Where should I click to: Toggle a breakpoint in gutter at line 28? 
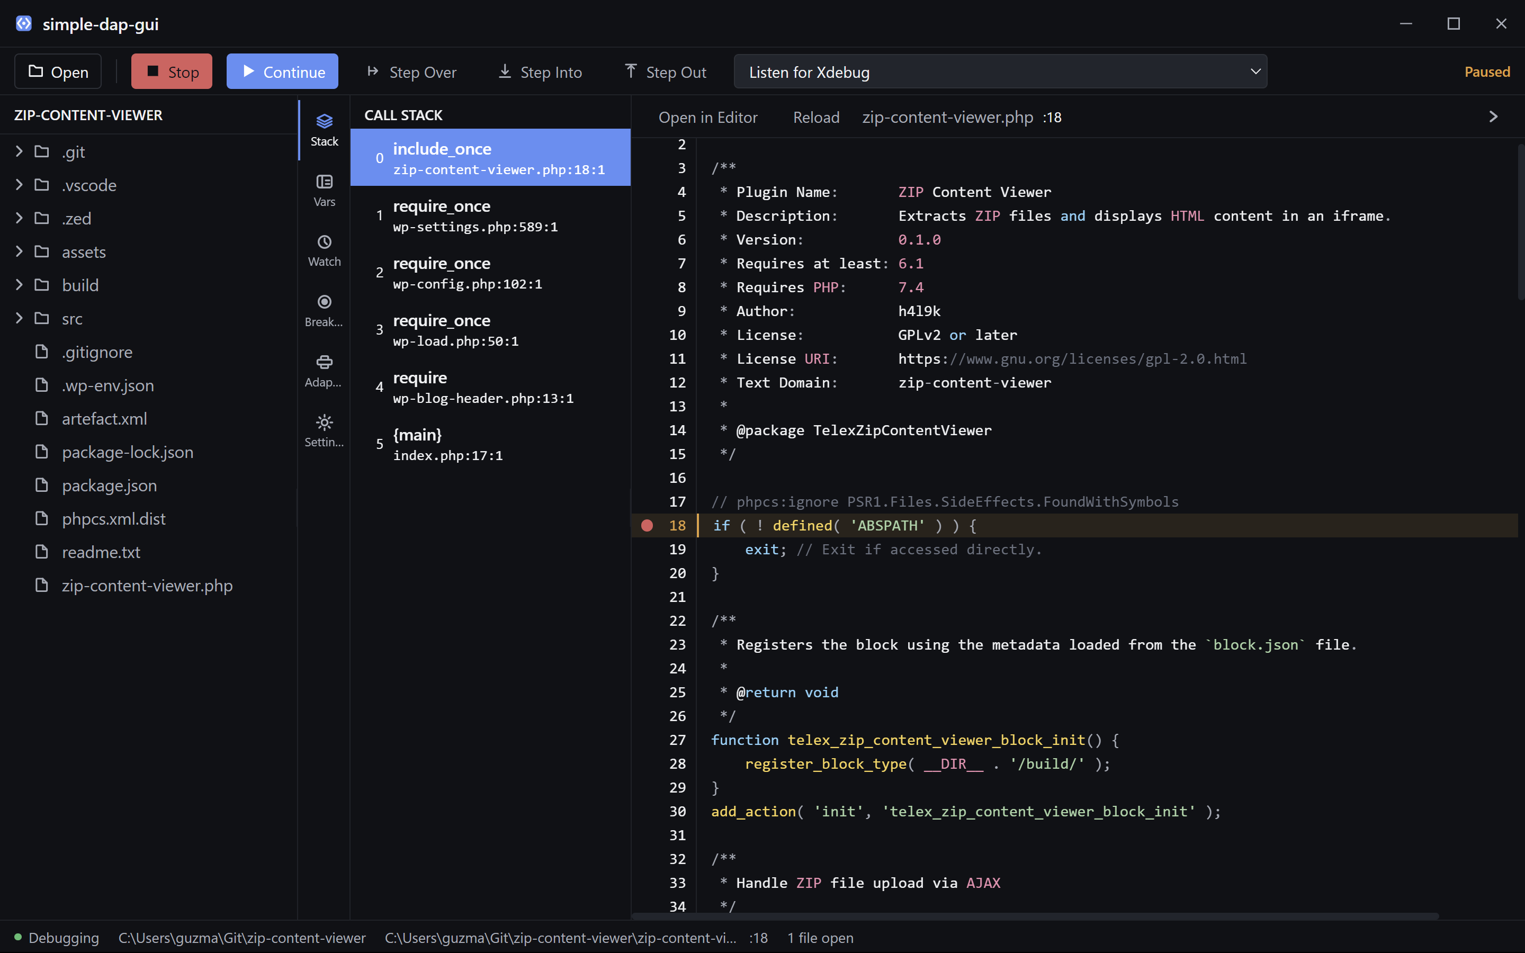[x=647, y=764]
